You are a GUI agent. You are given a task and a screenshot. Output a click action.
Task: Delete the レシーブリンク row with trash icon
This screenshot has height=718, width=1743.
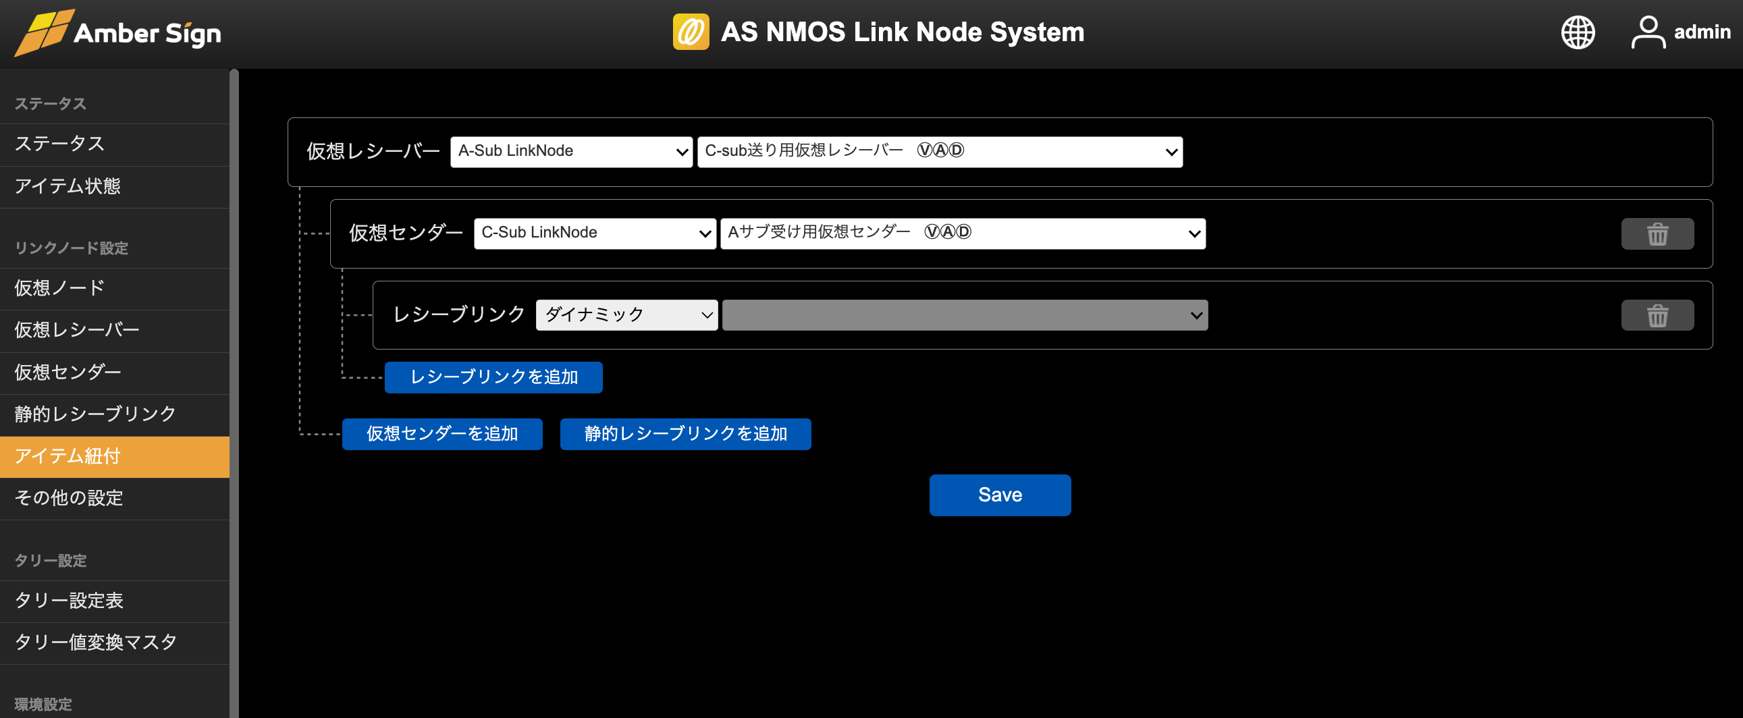coord(1657,315)
